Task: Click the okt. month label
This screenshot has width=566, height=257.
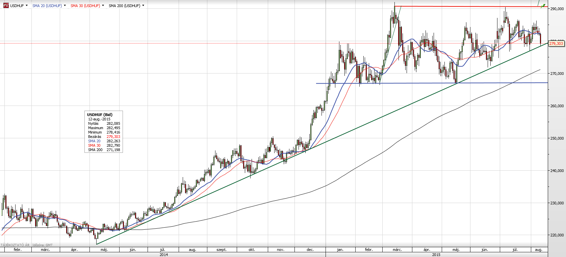Action: coord(252,250)
